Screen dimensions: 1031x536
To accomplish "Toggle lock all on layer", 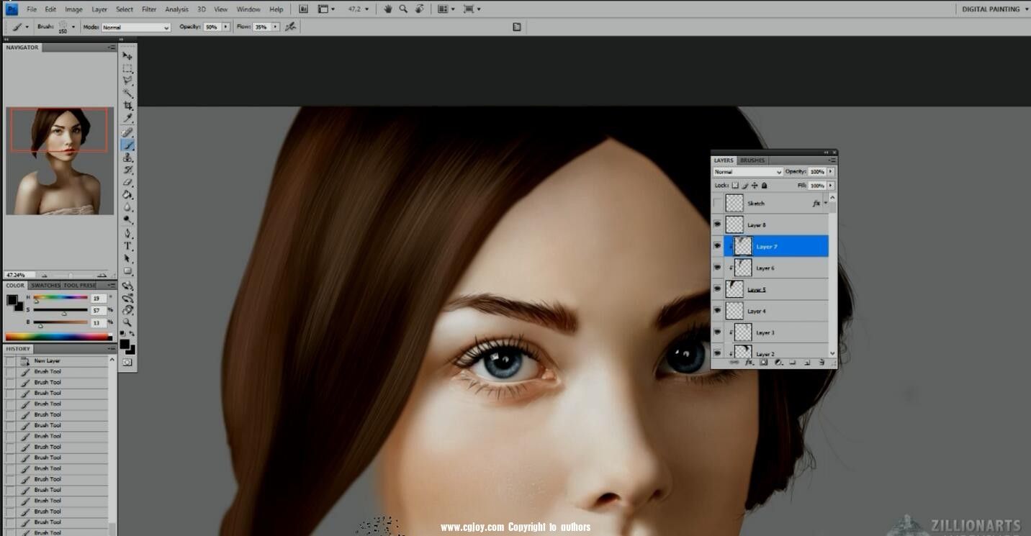I will point(764,186).
